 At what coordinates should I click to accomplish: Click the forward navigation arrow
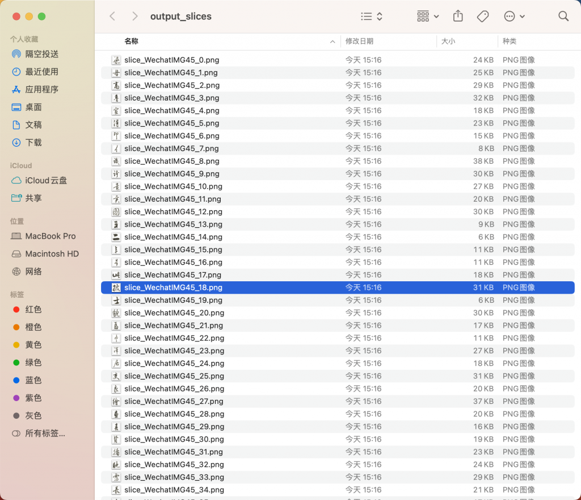point(134,16)
